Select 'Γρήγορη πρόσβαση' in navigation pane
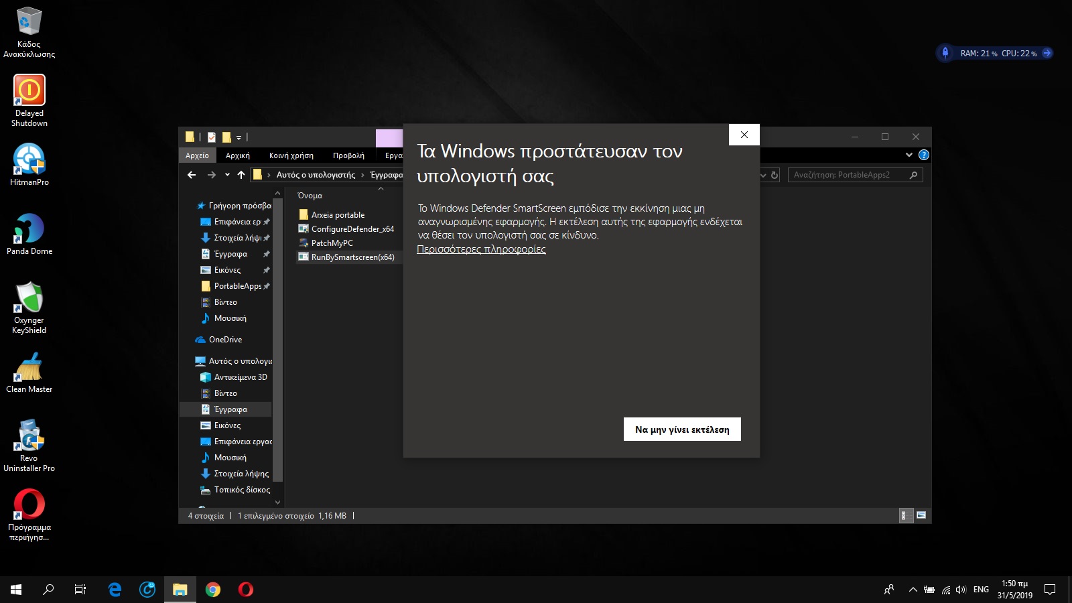The height and width of the screenshot is (603, 1072). [234, 206]
